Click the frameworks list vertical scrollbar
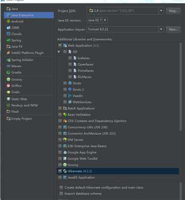Screen dimensions: 185x200 [180, 86]
